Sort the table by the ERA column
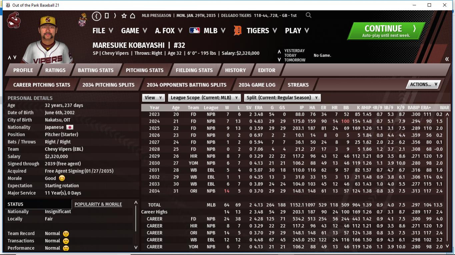Screen dimensions: 455x255 click(x=258, y=107)
